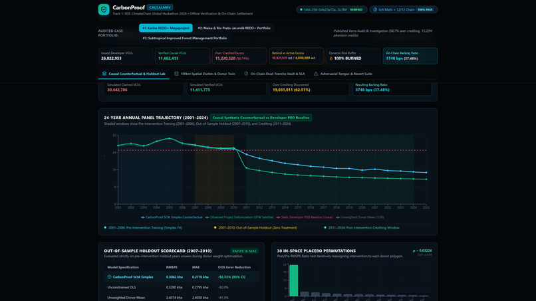Click the Dynamic Risk Buffer card
The height and width of the screenshot is (301, 536).
coord(353,56)
